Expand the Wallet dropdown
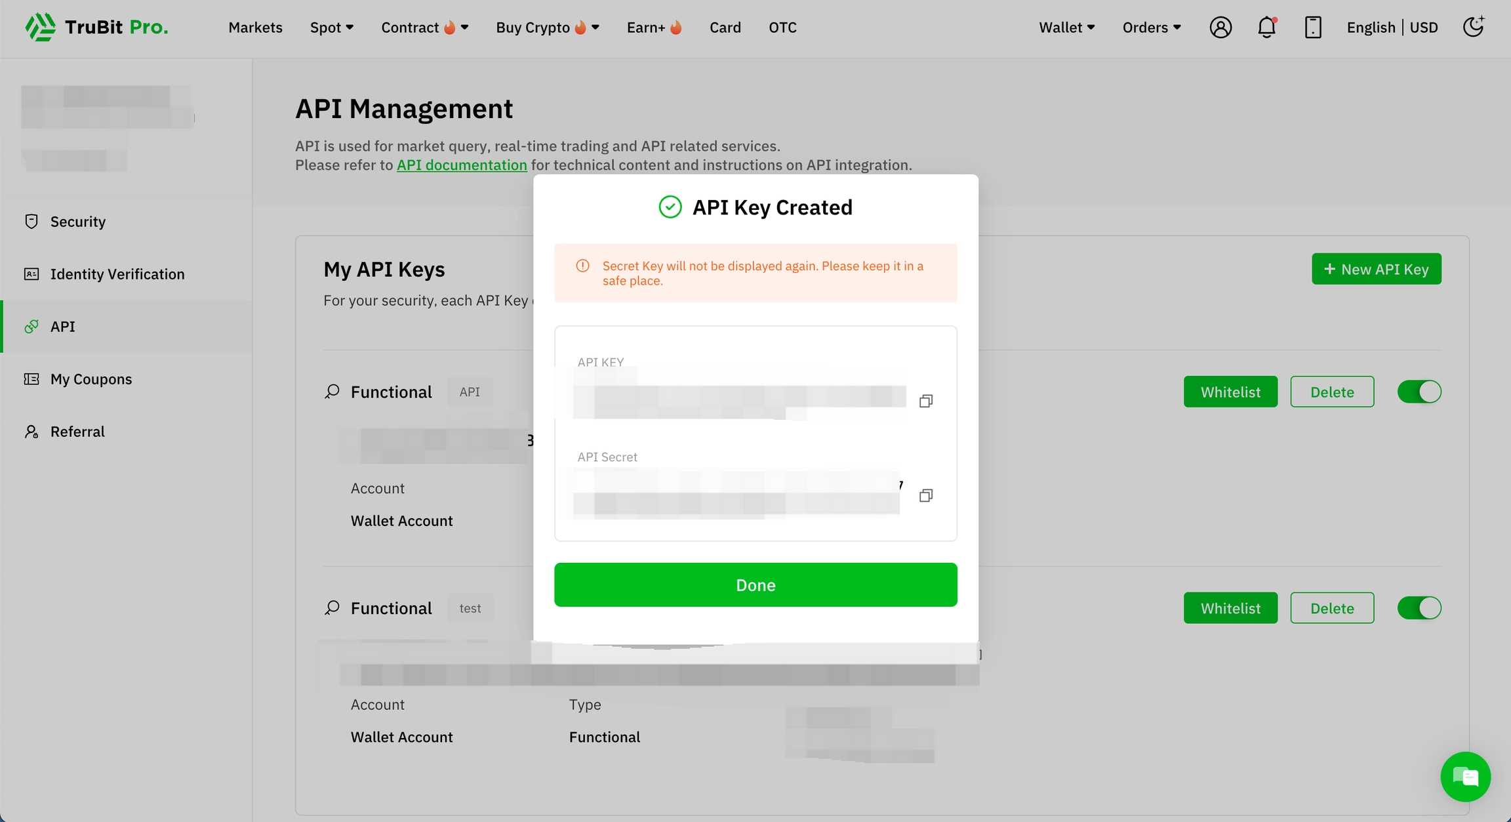Viewport: 1511px width, 822px height. pyautogui.click(x=1066, y=28)
